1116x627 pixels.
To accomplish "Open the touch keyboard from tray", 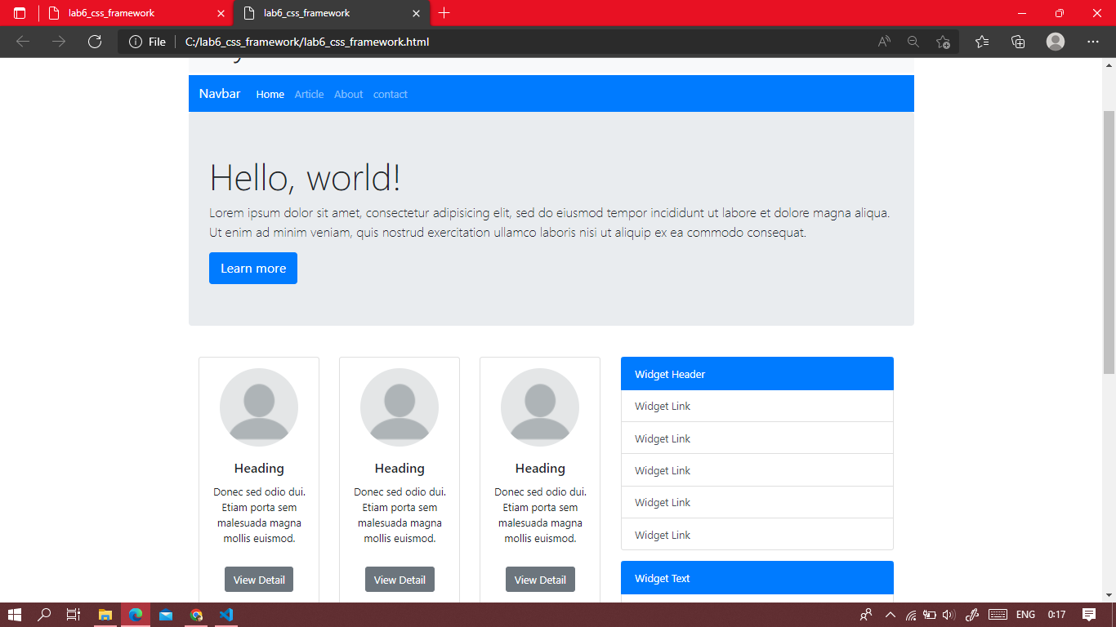I will (998, 615).
